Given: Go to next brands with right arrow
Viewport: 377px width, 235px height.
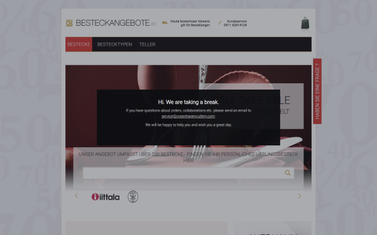Looking at the screenshot, I should 299,196.
